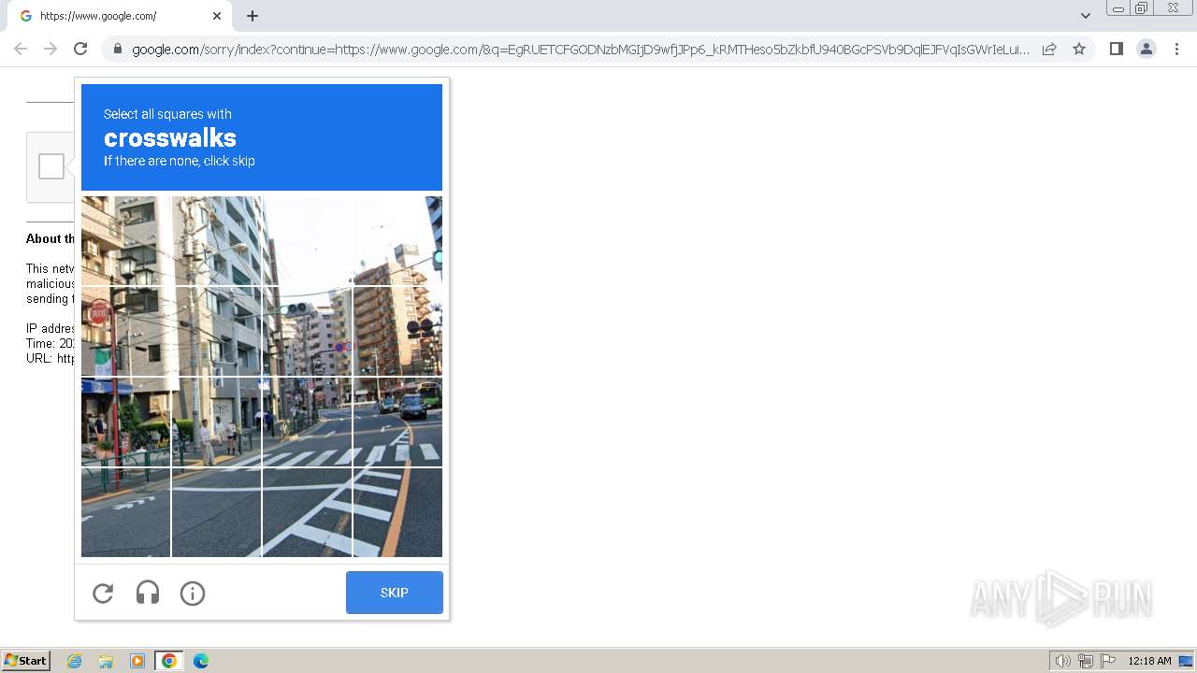Share this page icon in address bar

(x=1049, y=49)
